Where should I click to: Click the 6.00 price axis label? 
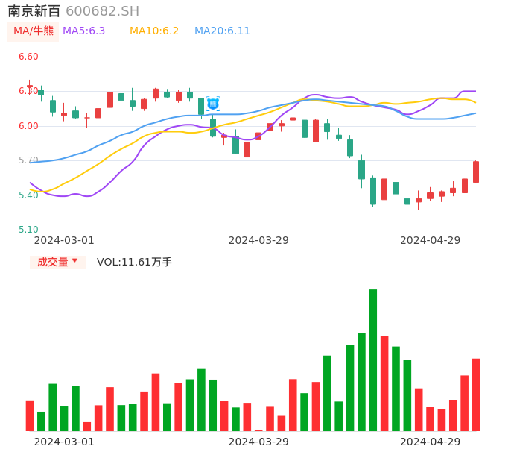28,126
